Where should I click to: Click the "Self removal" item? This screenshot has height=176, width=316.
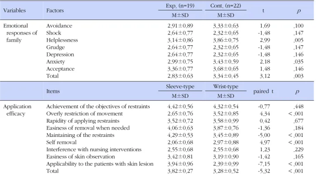61,143
